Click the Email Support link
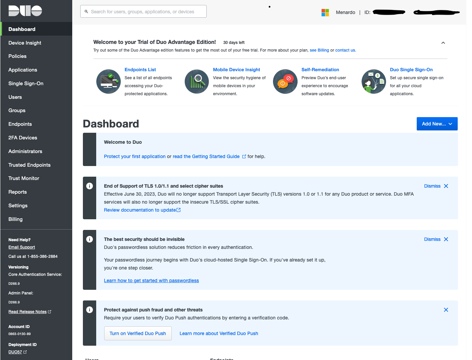The height and width of the screenshot is (360, 472). [x=22, y=247]
